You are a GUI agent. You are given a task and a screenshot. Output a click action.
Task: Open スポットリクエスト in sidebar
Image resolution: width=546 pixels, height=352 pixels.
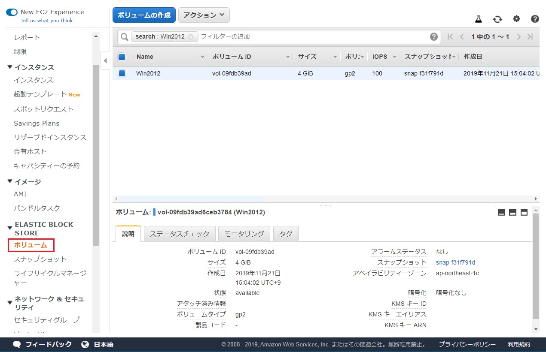(x=43, y=109)
